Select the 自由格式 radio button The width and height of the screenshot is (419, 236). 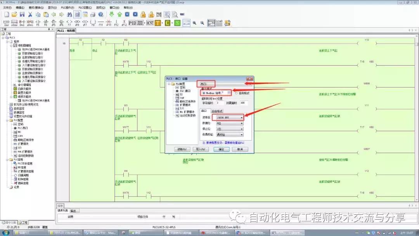coord(236,93)
